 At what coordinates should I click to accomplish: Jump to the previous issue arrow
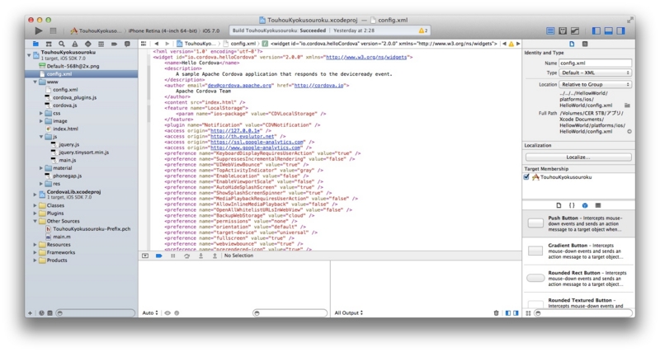pyautogui.click(x=504, y=44)
